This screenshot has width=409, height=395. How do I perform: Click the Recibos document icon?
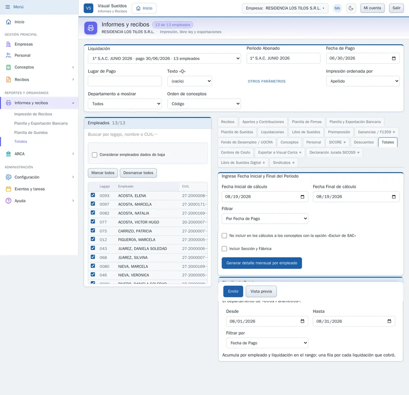click(x=9, y=80)
